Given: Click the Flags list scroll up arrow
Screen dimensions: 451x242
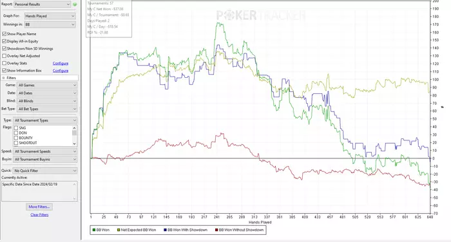Looking at the screenshot, I should coord(75,127).
